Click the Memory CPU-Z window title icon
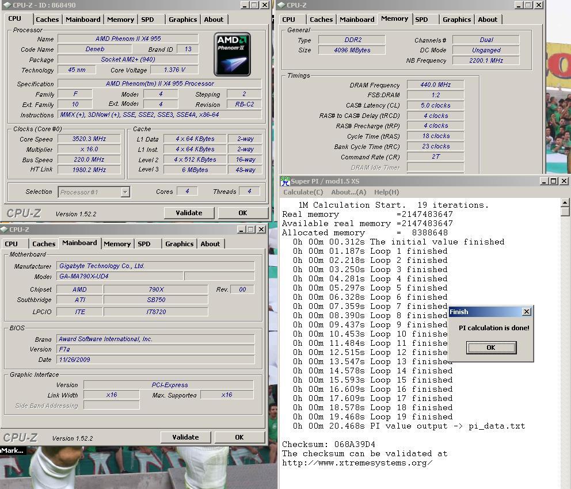The image size is (571, 489). (281, 5)
